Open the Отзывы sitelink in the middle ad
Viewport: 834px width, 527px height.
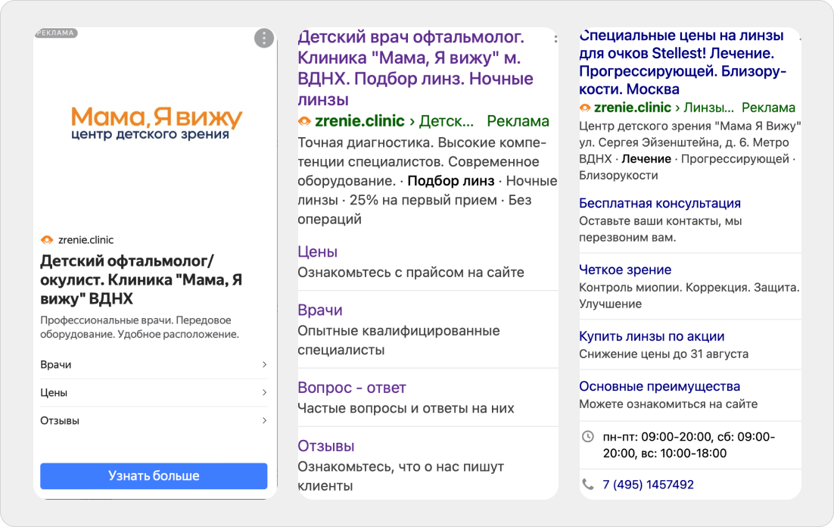tap(326, 446)
